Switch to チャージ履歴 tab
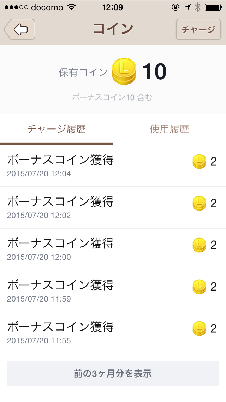Viewport: 226px width, 402px height. 56,130
